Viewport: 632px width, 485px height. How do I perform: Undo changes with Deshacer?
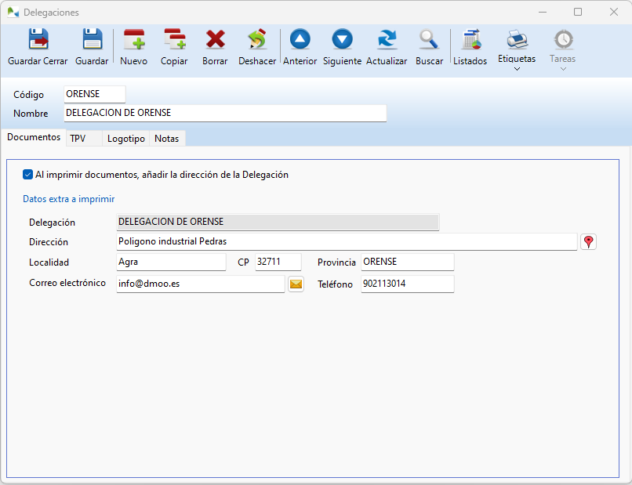click(x=257, y=40)
